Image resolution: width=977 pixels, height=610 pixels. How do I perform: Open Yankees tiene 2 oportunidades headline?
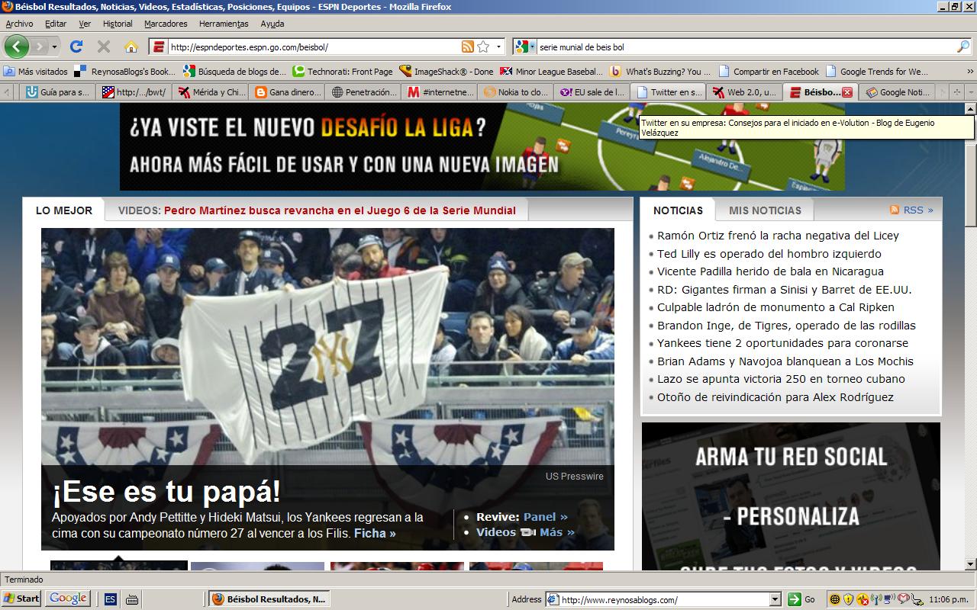pyautogui.click(x=782, y=343)
